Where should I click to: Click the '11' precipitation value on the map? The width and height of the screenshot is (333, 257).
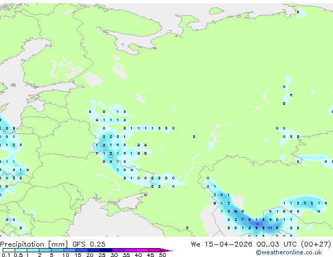(270, 228)
